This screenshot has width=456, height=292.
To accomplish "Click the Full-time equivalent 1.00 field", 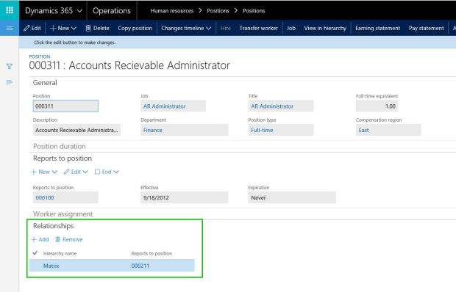I will [x=377, y=106].
